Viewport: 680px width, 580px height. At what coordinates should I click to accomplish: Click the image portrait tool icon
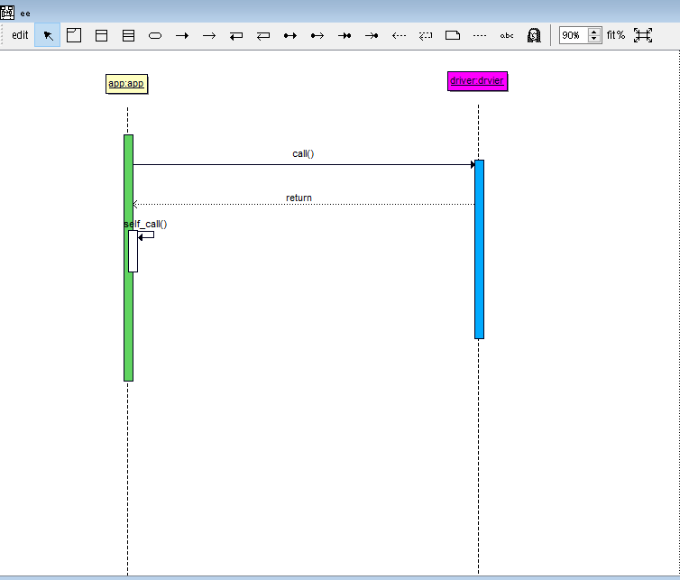point(534,35)
